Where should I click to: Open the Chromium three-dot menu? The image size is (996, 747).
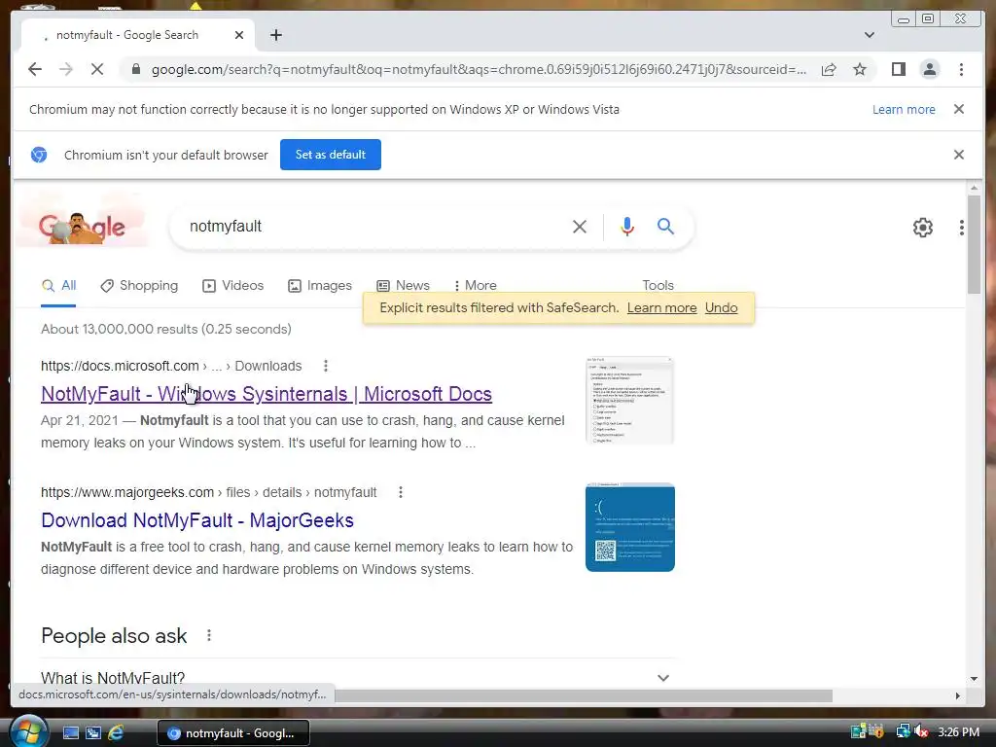pyautogui.click(x=961, y=69)
